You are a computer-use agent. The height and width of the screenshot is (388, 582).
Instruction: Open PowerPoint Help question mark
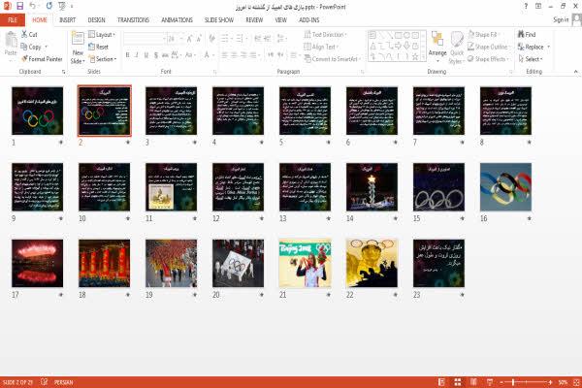click(x=526, y=6)
